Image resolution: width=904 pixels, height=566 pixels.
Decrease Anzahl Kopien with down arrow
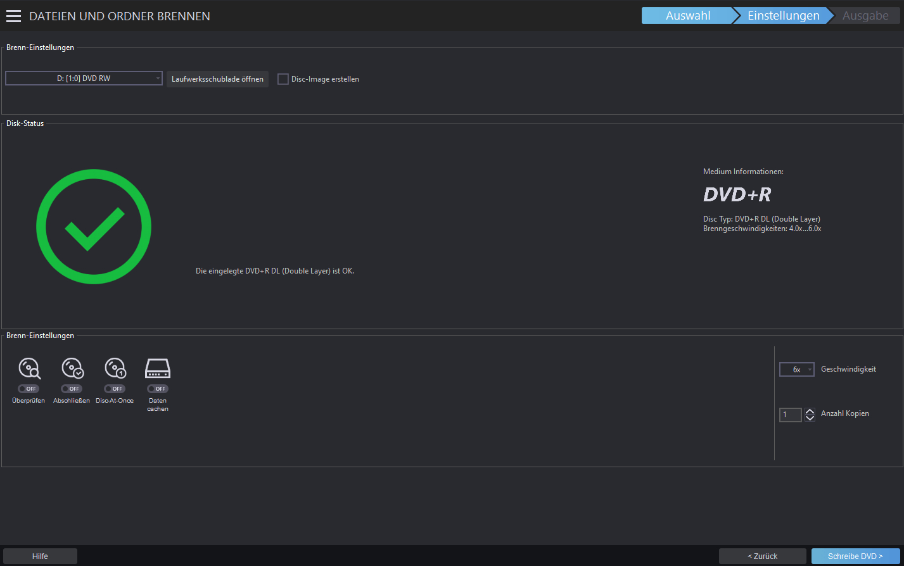[x=810, y=418]
